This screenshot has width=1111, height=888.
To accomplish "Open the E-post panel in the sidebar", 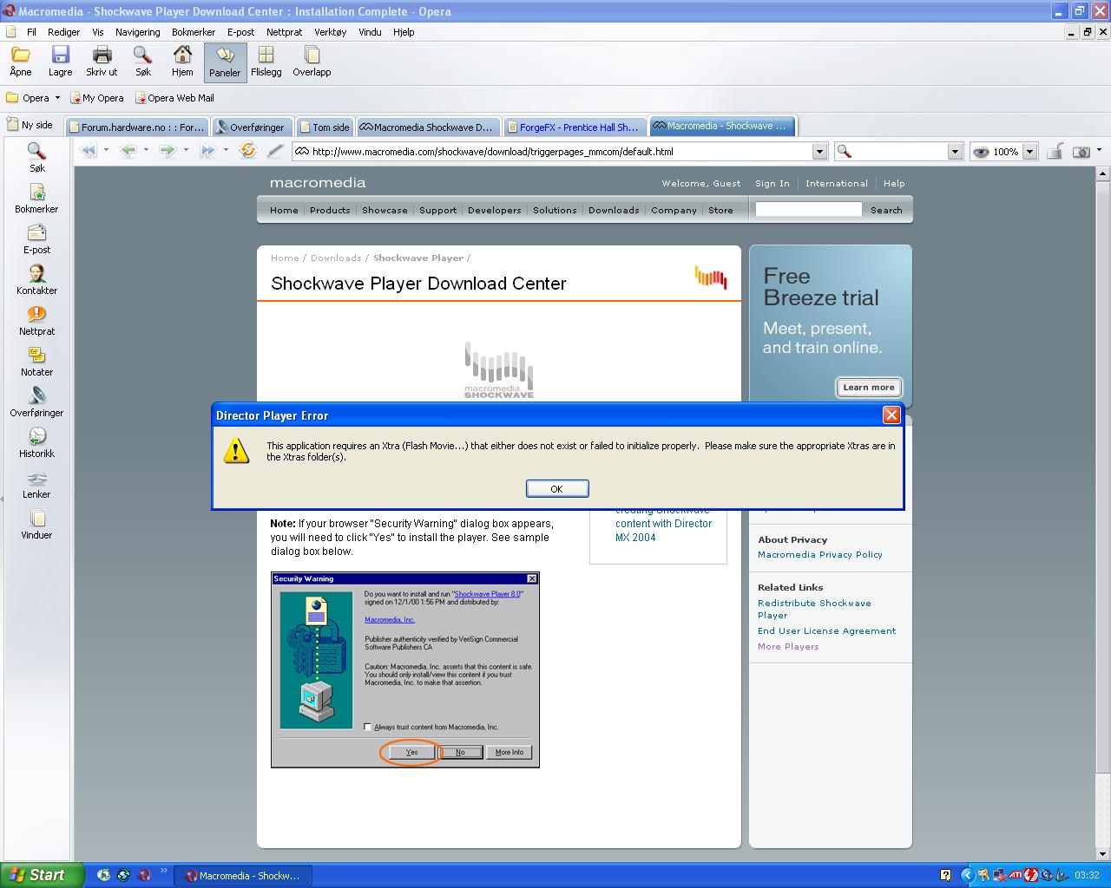I will click(36, 238).
